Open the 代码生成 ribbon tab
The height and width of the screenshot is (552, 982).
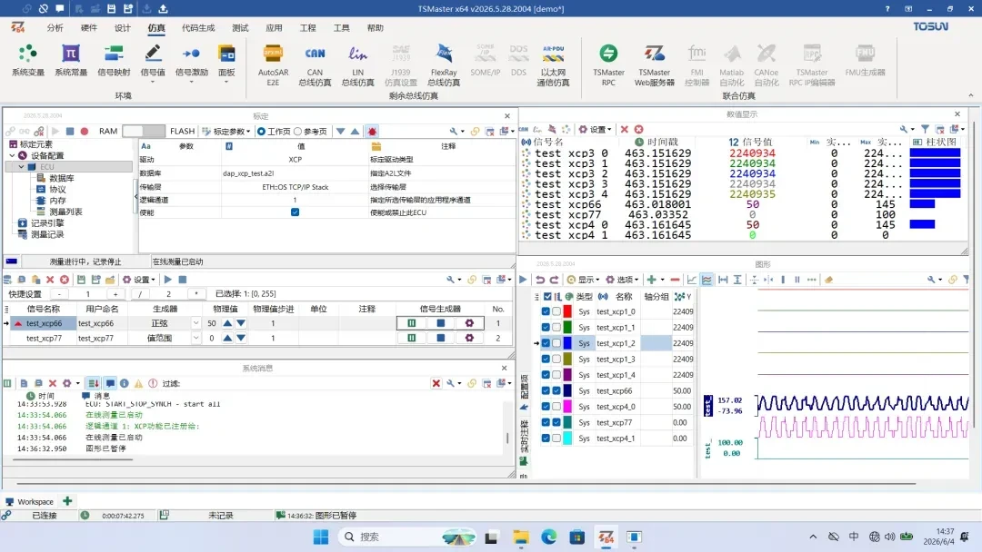click(x=198, y=27)
